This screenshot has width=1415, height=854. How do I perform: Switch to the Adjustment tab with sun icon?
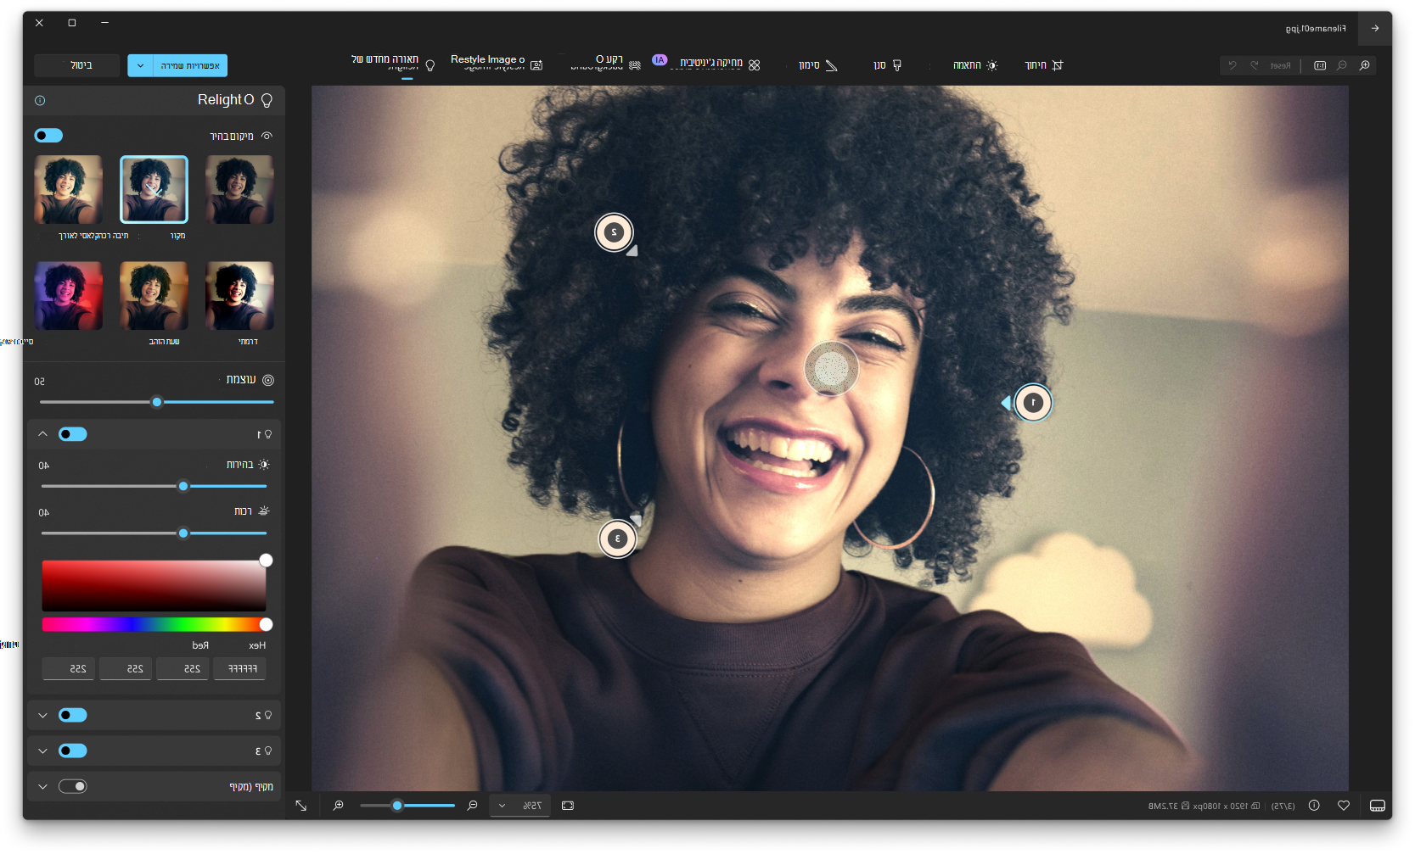tap(975, 65)
